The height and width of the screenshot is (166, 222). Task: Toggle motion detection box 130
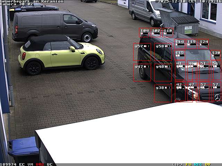(x=216, y=55)
